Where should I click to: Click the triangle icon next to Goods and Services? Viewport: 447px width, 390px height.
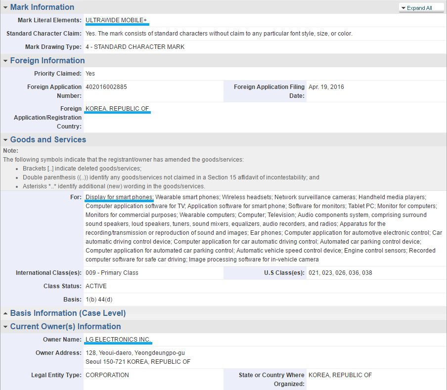click(5, 140)
